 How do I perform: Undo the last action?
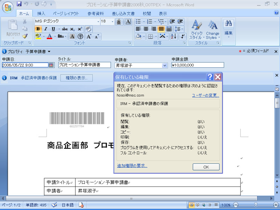point(26,4)
